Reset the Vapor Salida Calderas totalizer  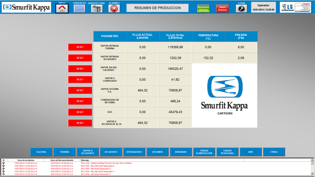coord(80,69)
